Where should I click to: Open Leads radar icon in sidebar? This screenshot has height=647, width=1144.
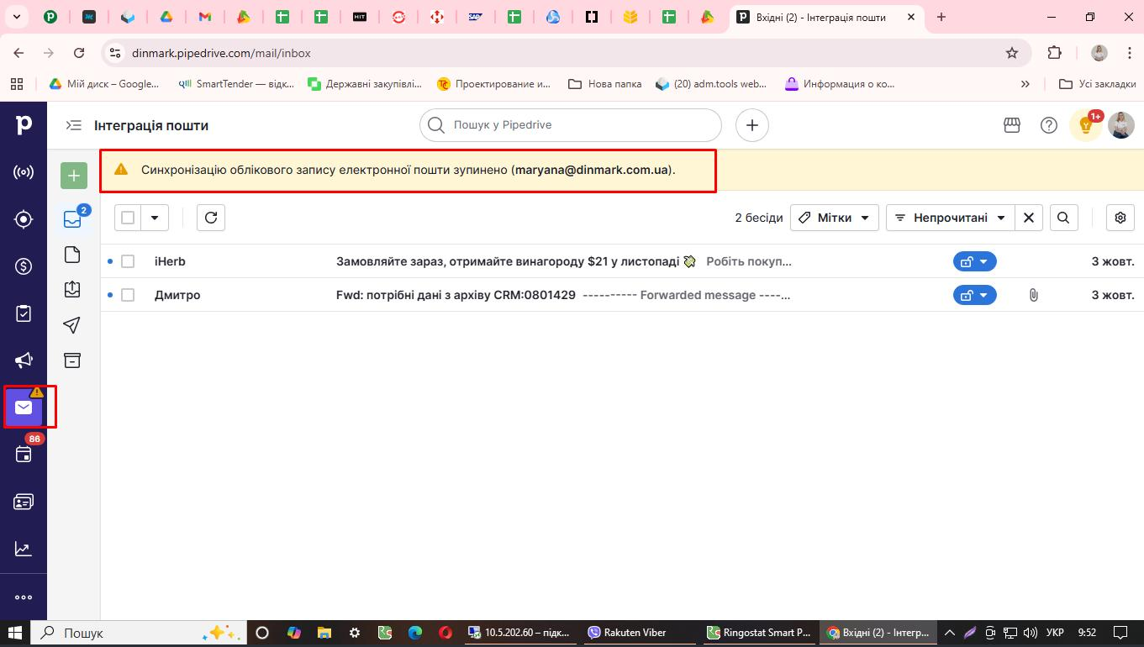click(x=24, y=172)
